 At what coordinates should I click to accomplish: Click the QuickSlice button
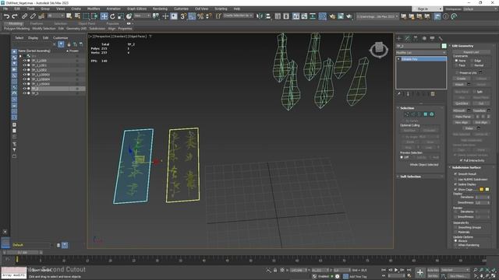click(462, 103)
